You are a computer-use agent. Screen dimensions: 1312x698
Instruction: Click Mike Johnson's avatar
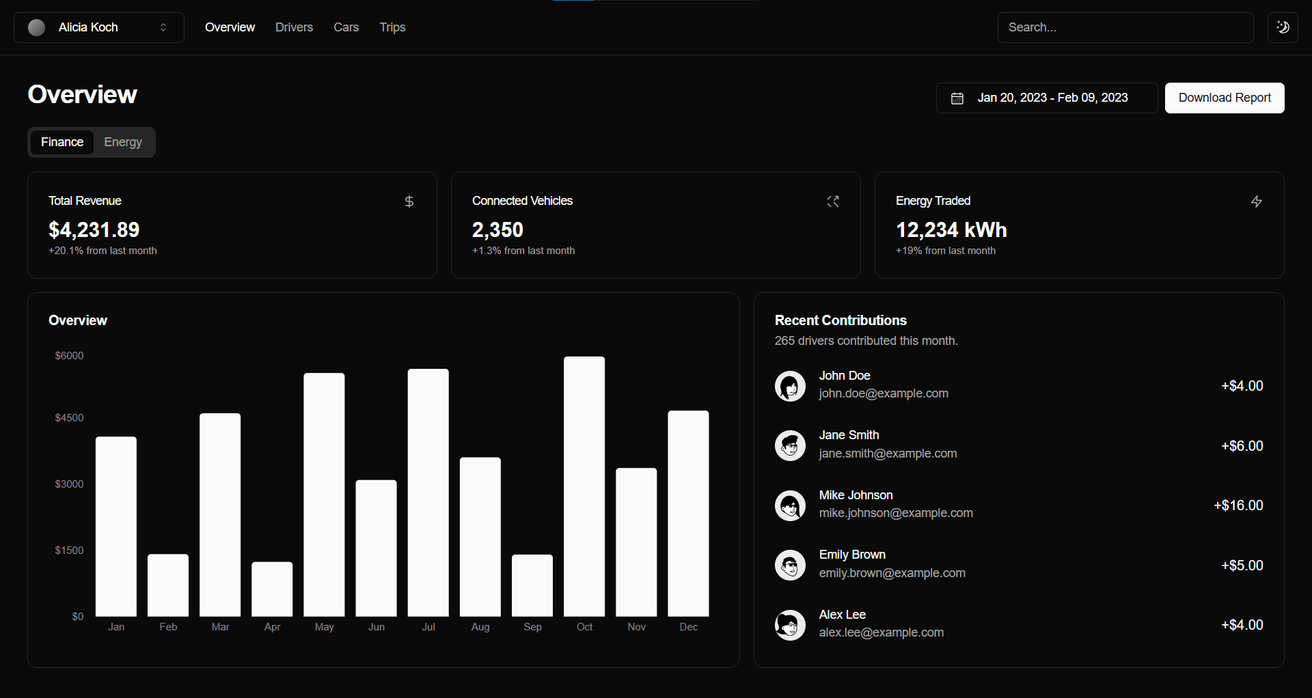[x=790, y=505]
